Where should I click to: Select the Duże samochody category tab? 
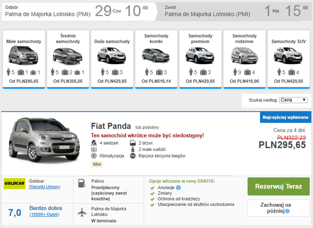(x=112, y=59)
